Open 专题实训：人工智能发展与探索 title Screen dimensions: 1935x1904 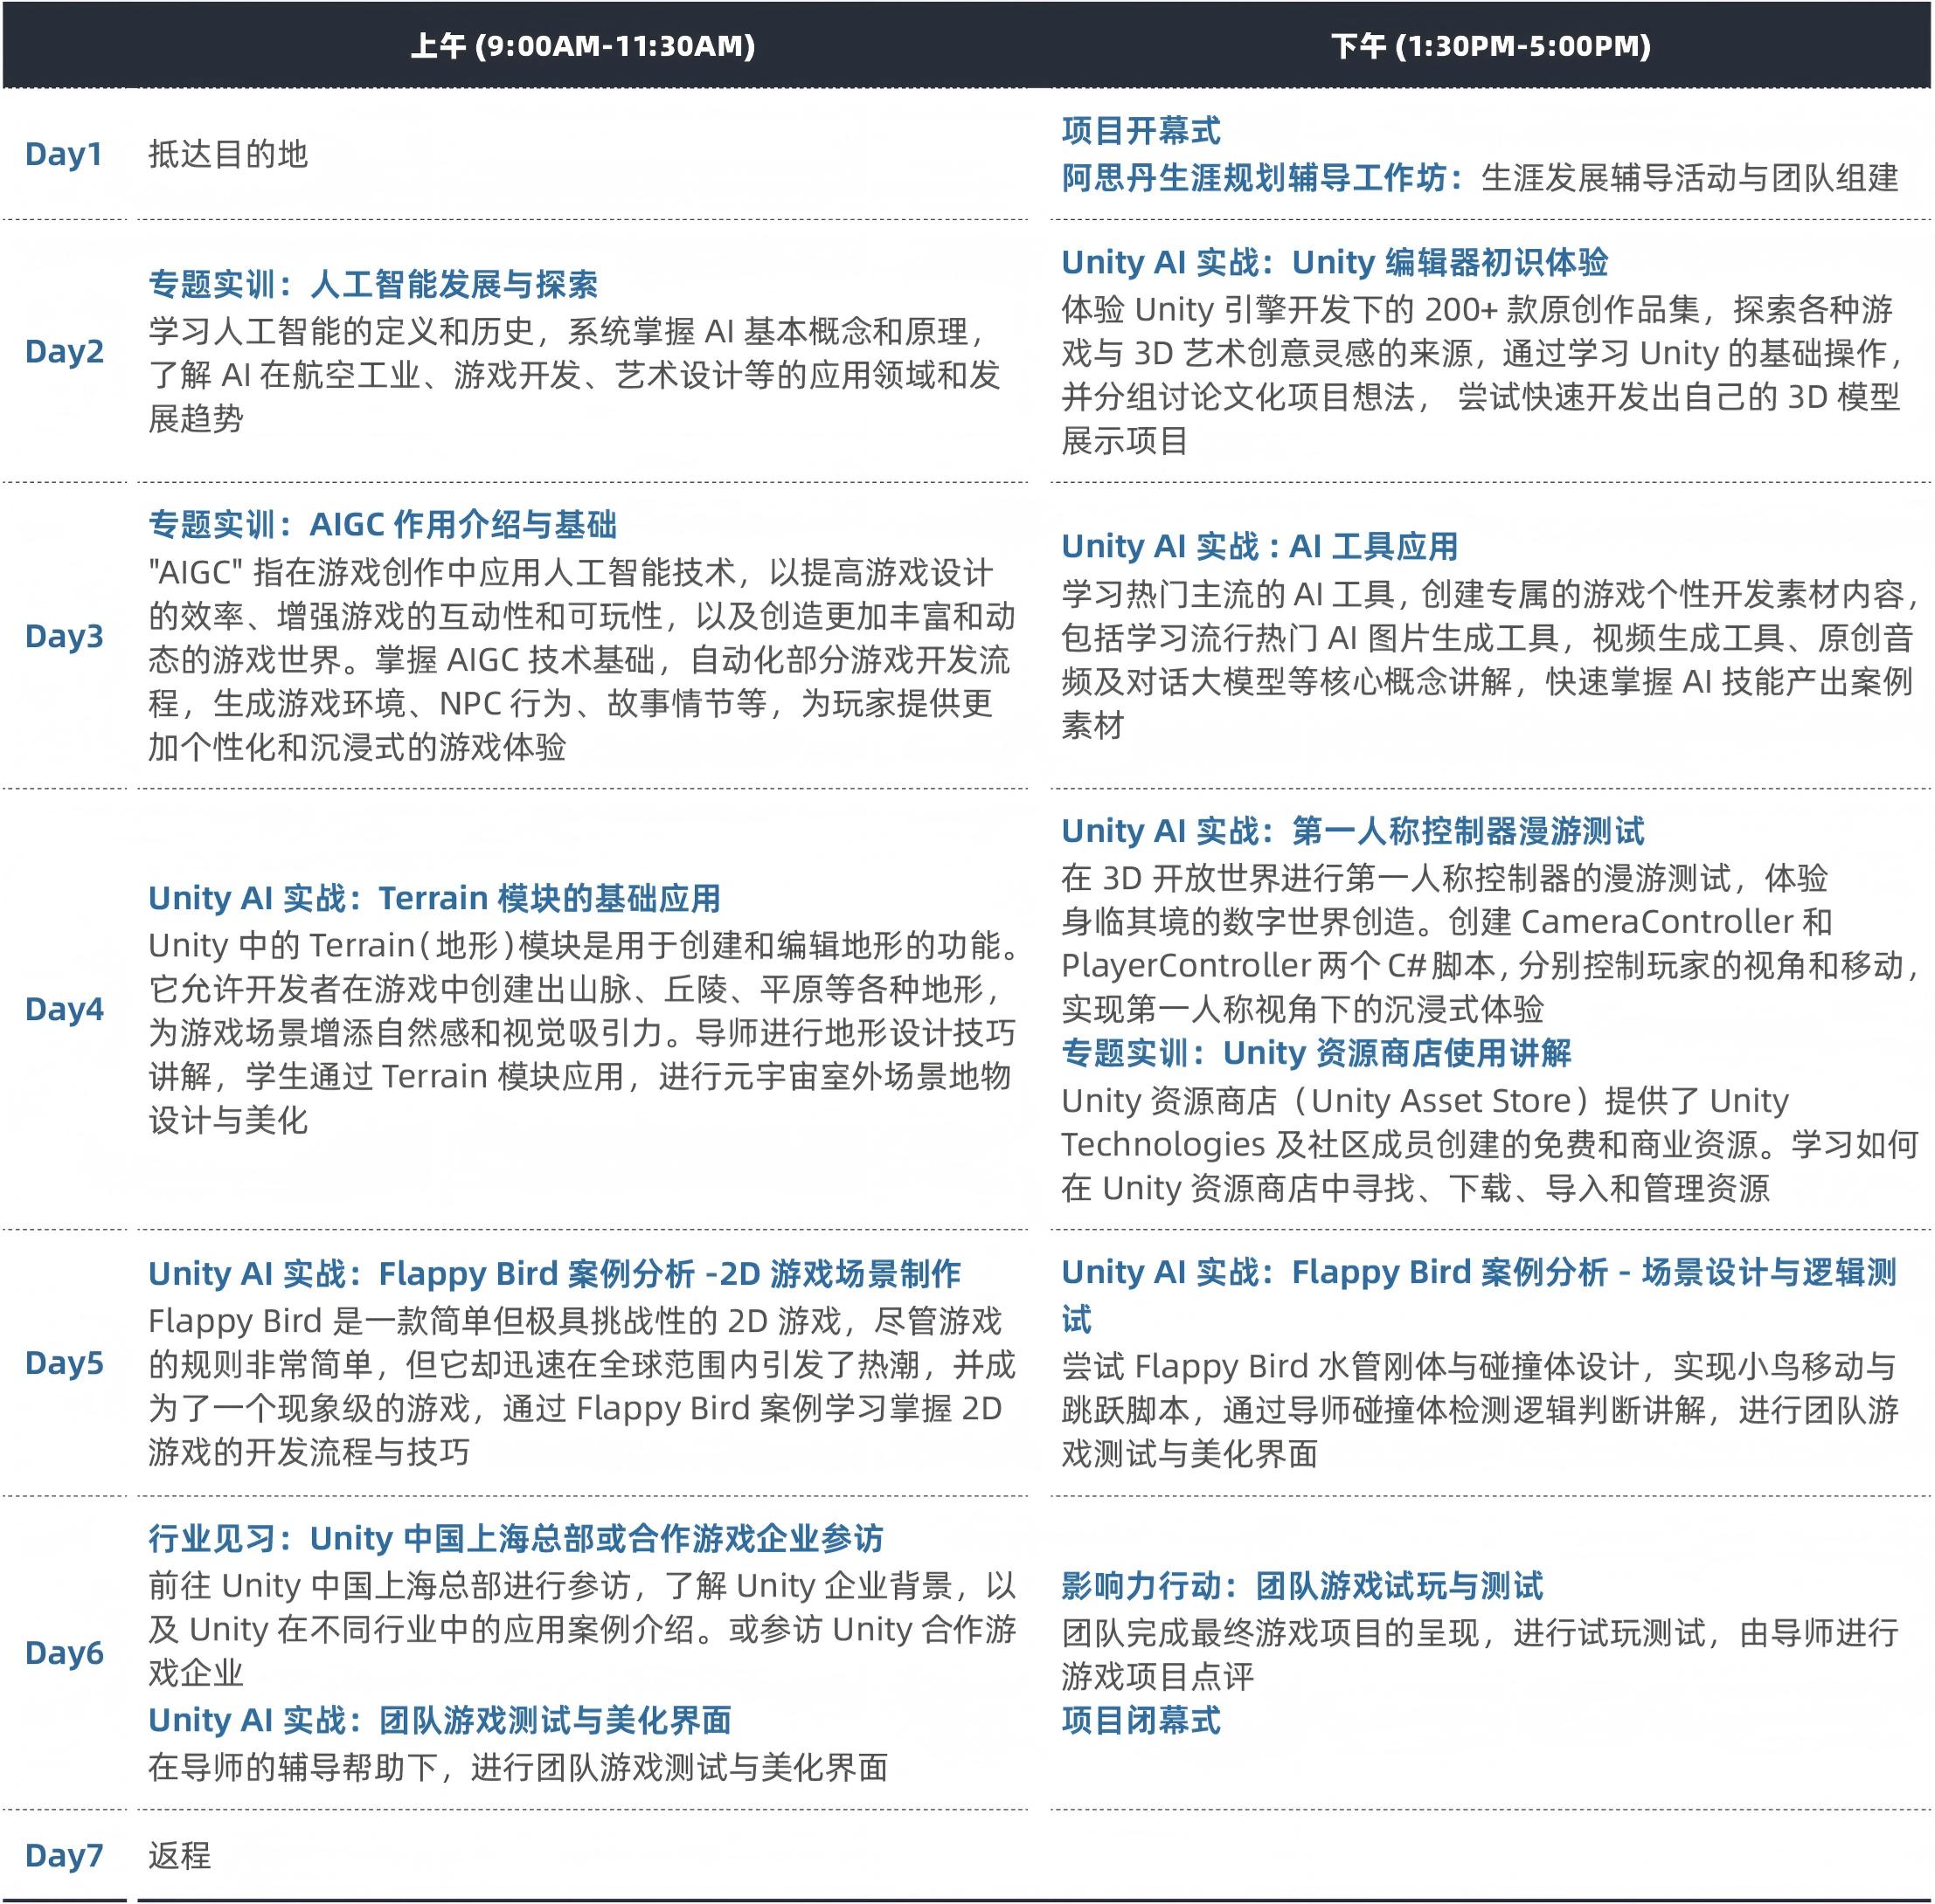coord(372,284)
